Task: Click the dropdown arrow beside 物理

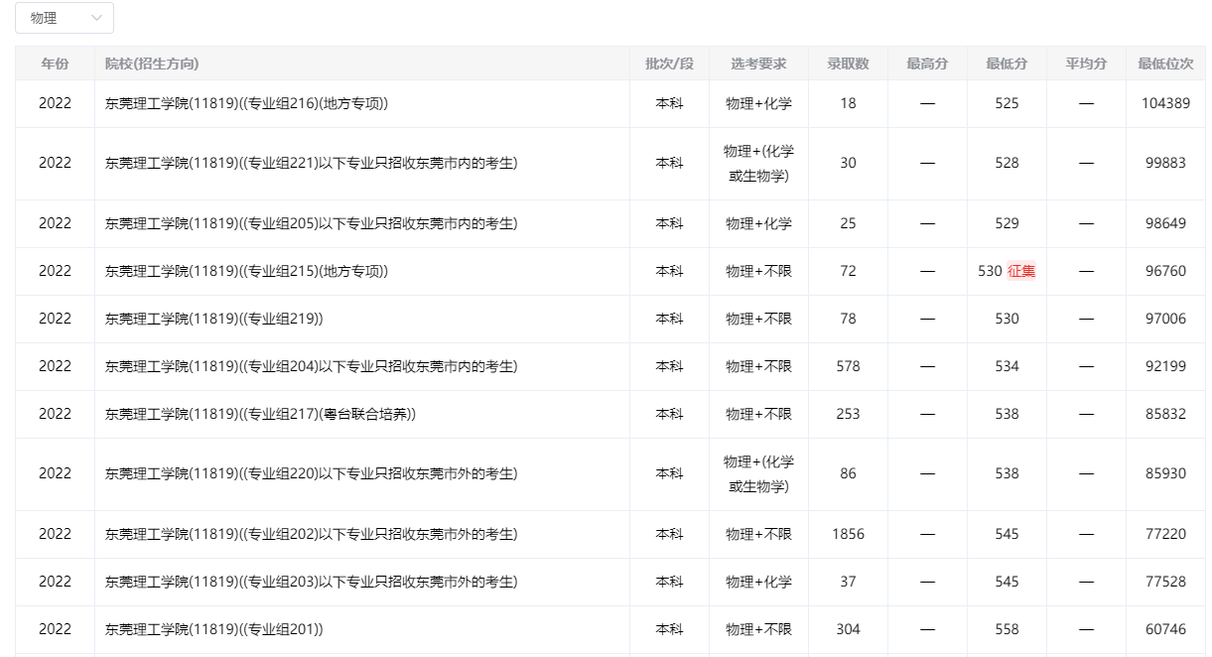Action: [96, 18]
